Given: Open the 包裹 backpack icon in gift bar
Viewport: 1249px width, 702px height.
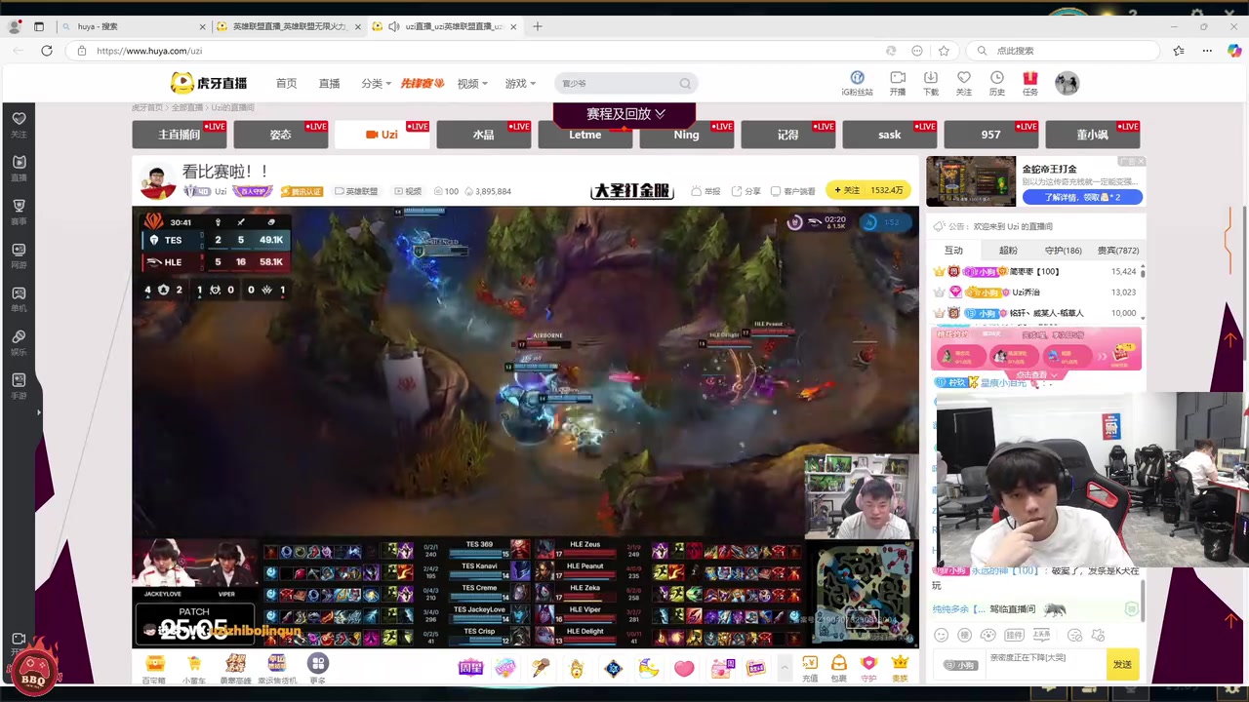Looking at the screenshot, I should click(838, 668).
